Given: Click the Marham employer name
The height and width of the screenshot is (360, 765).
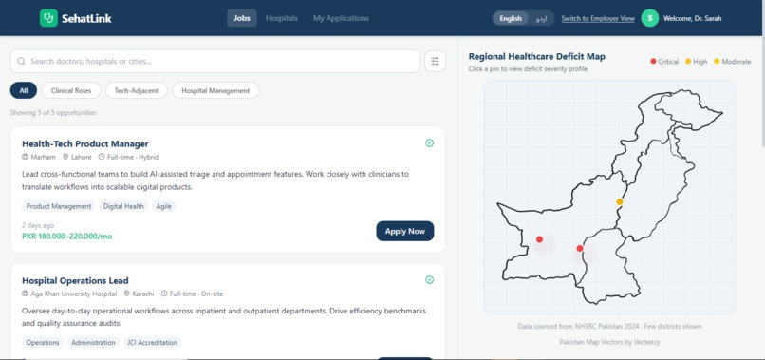Looking at the screenshot, I should click(x=43, y=157).
